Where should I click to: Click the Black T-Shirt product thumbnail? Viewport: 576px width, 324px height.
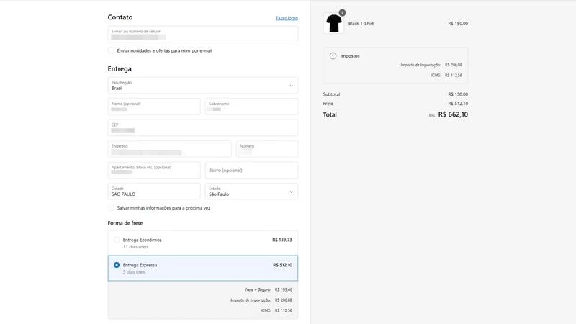(333, 23)
